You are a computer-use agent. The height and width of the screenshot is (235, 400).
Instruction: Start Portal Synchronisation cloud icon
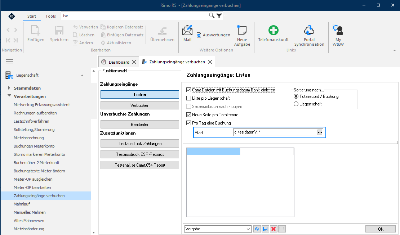pyautogui.click(x=309, y=30)
